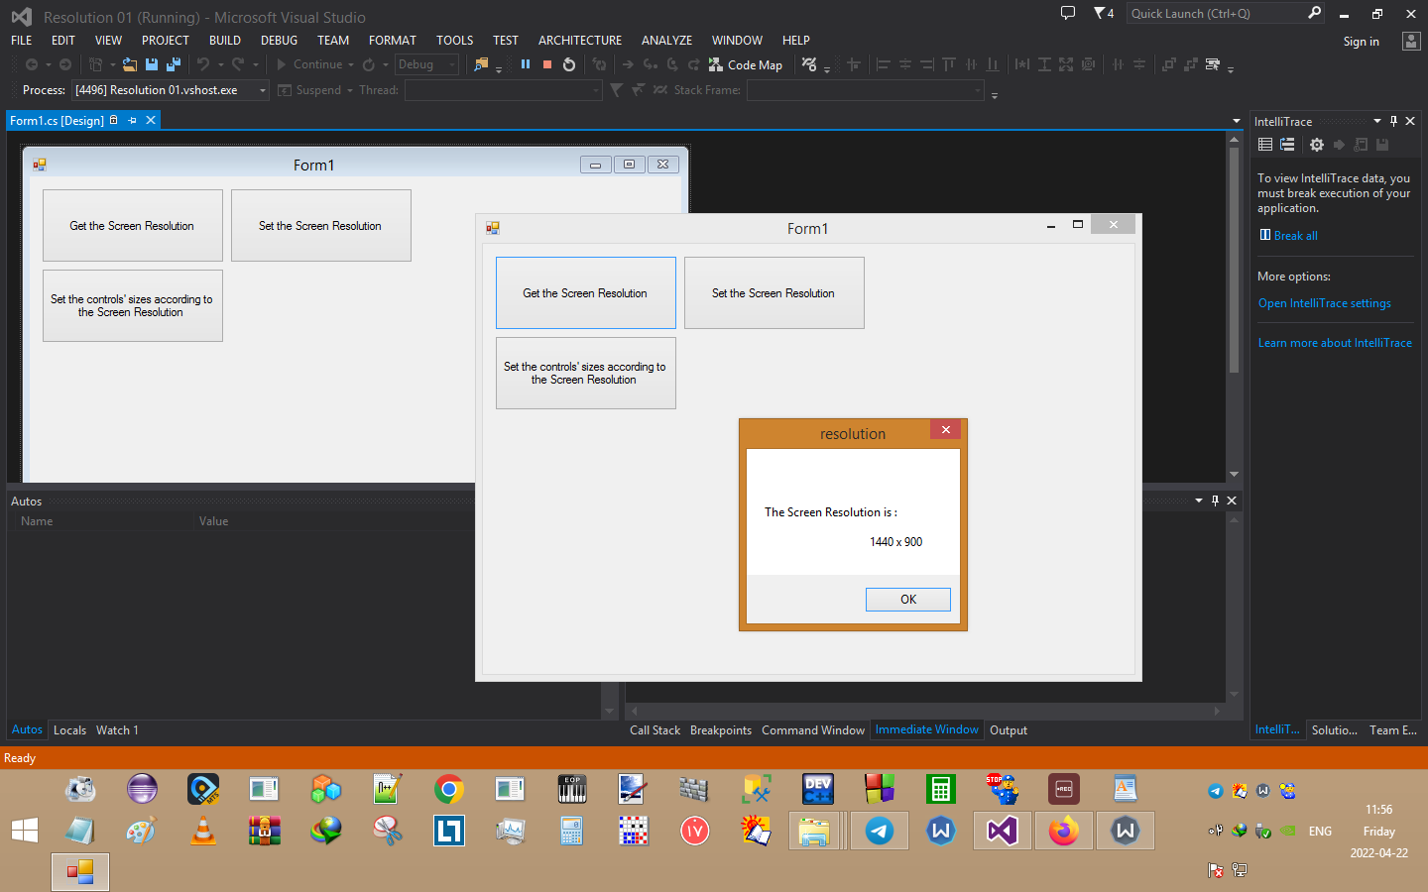Switch to Command Window tab
Viewport: 1428px width, 892px height.
tap(813, 730)
